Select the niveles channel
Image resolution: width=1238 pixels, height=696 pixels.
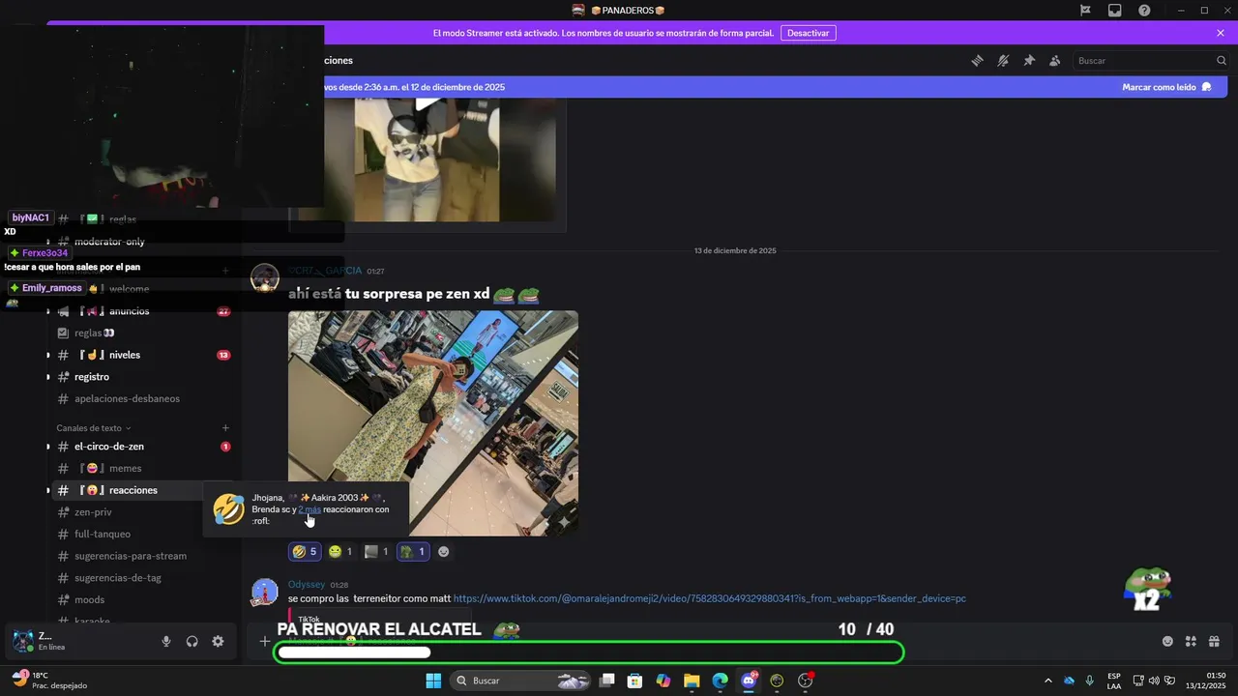click(141, 355)
